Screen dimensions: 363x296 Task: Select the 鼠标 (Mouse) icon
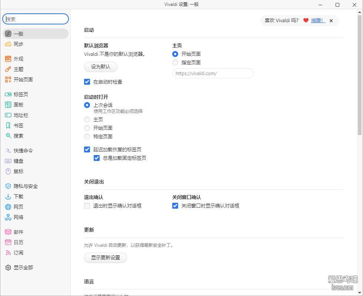(8, 171)
